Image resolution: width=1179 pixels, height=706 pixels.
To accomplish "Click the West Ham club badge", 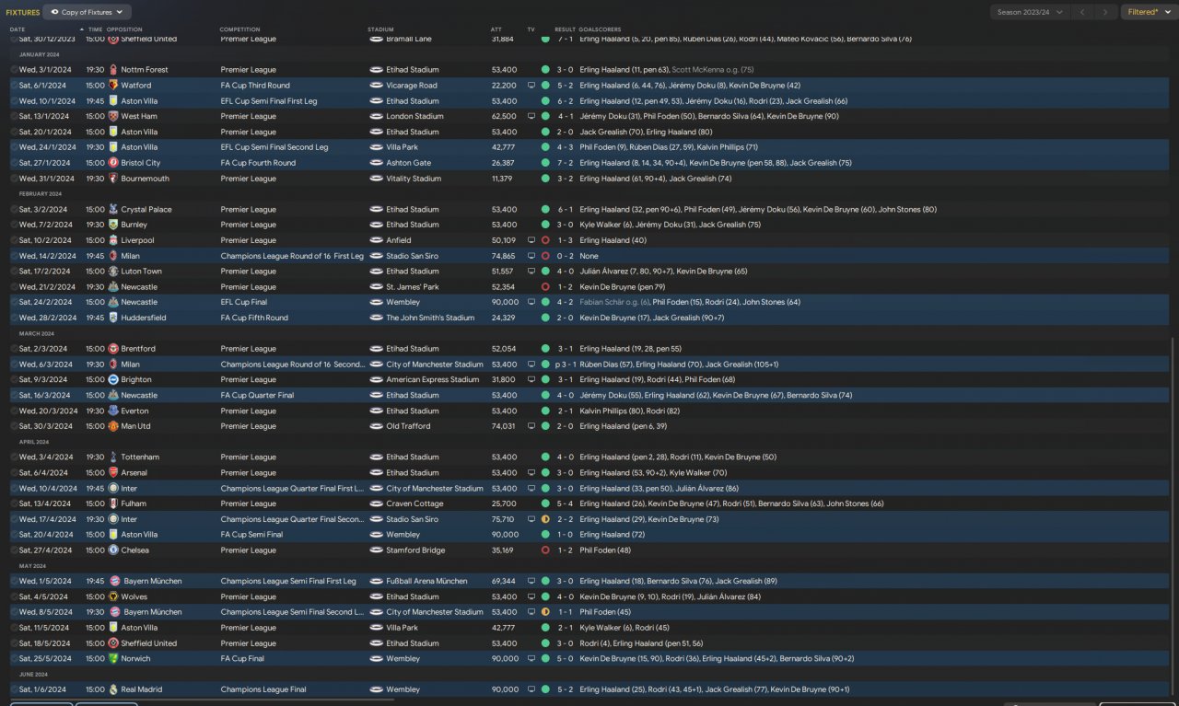I will coord(113,117).
